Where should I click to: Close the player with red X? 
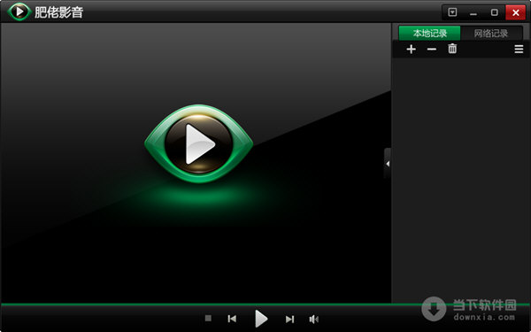[515, 12]
